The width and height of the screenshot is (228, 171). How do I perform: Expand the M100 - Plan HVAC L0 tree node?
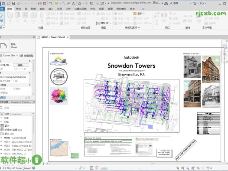[x=1, y=150]
